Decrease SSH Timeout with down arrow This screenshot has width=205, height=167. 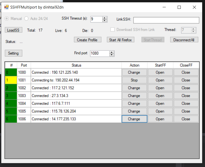(105, 20)
